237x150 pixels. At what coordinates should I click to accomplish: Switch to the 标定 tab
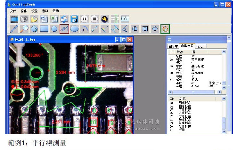pos(199,46)
